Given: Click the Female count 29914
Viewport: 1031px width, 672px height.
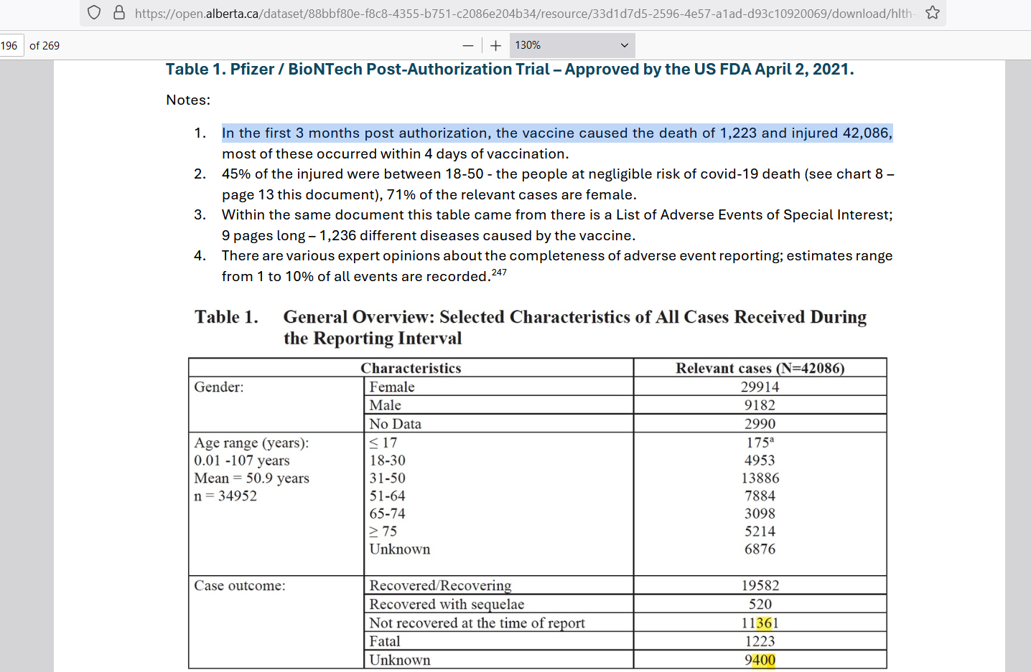Looking at the screenshot, I should point(760,387).
